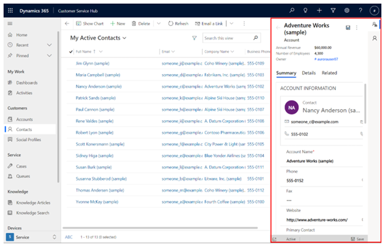Open Knowledge Search in the site map
Viewport: 389px width, 250px height.
pyautogui.click(x=32, y=213)
